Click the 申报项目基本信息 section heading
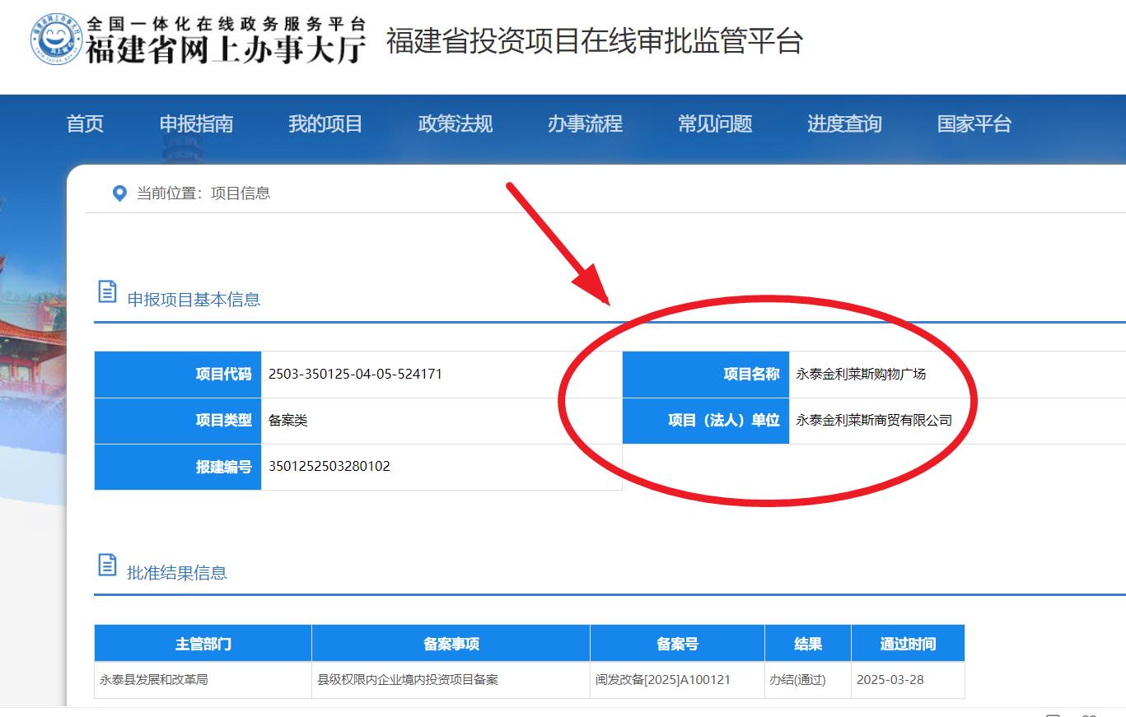 [x=194, y=300]
